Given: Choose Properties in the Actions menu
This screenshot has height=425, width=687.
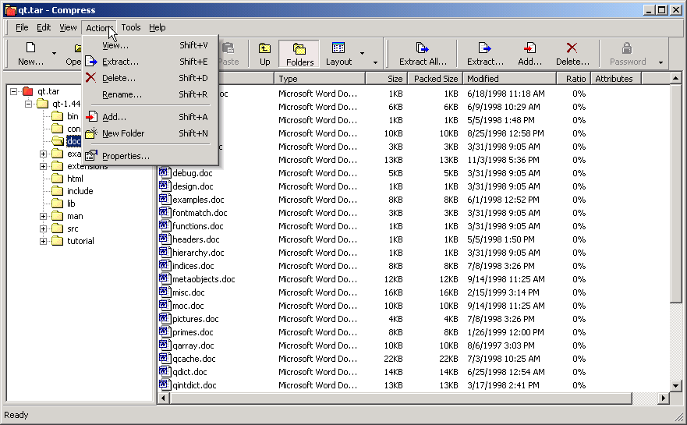Looking at the screenshot, I should pyautogui.click(x=151, y=156).
